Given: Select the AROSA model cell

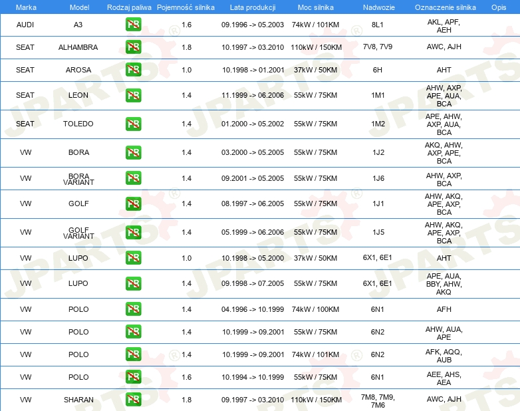Looking at the screenshot, I should click(x=78, y=70).
